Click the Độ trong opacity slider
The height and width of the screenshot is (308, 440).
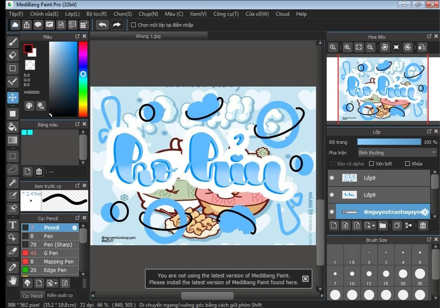point(389,142)
